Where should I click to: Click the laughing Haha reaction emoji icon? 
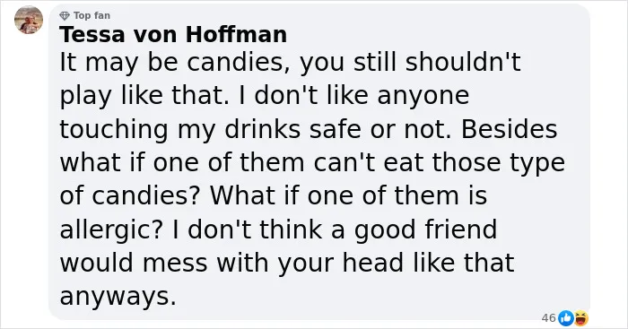pyautogui.click(x=581, y=318)
